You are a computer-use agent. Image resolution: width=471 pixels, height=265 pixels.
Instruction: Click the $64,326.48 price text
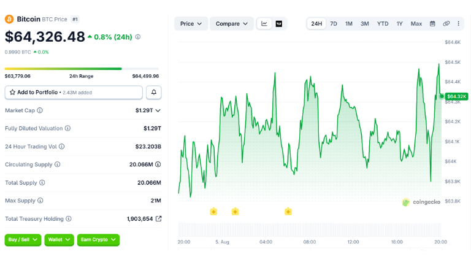45,37
